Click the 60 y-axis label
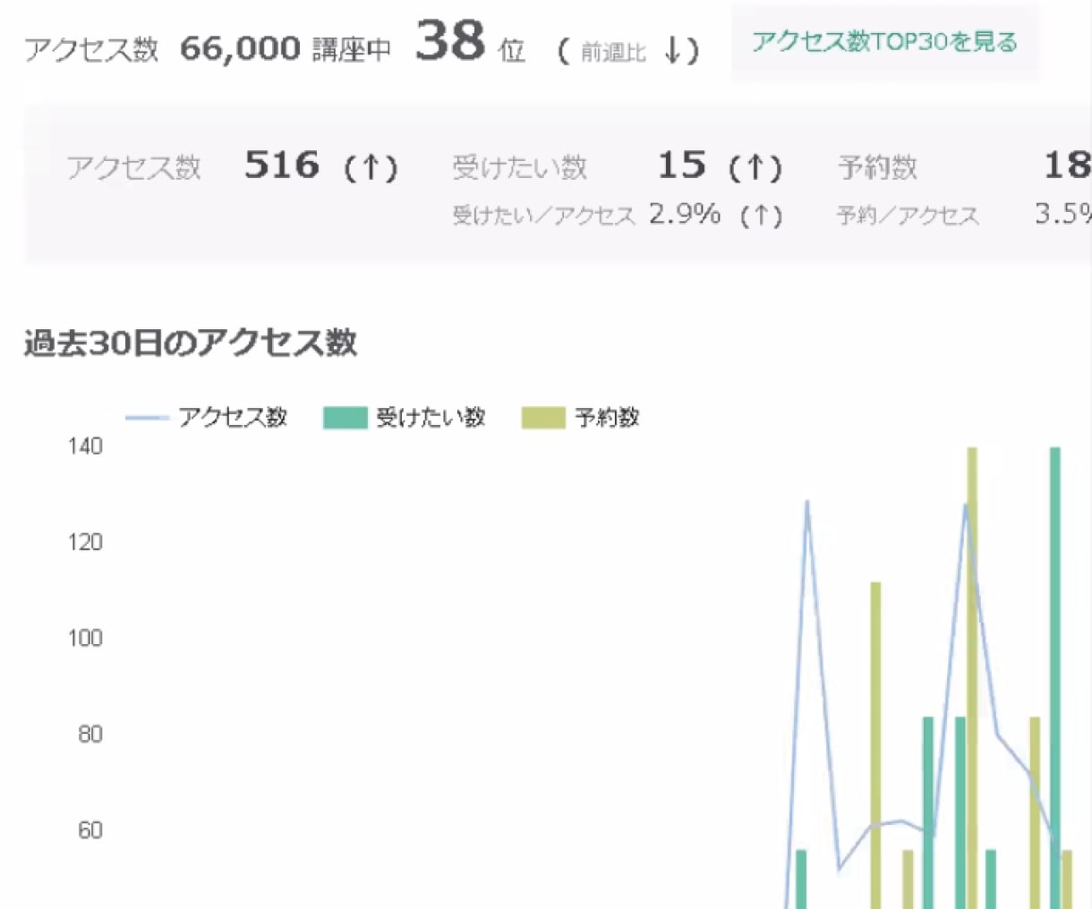Viewport: 1092px width, 909px height. pos(90,830)
